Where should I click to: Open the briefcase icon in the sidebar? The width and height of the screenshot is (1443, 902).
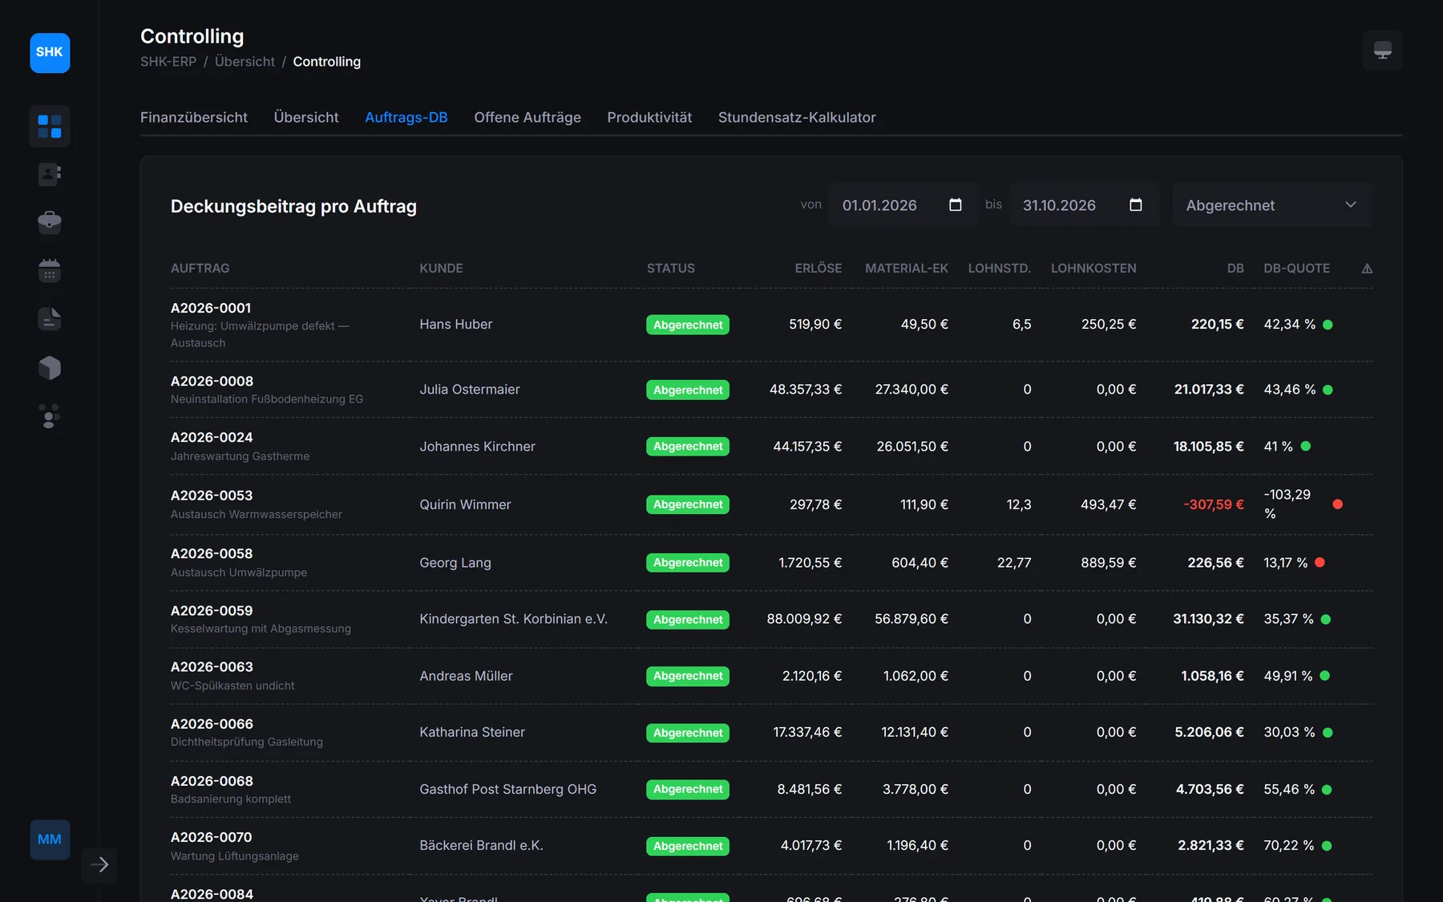pos(50,222)
